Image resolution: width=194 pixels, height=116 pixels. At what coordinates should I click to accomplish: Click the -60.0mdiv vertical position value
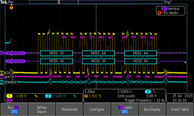click(x=170, y=13)
